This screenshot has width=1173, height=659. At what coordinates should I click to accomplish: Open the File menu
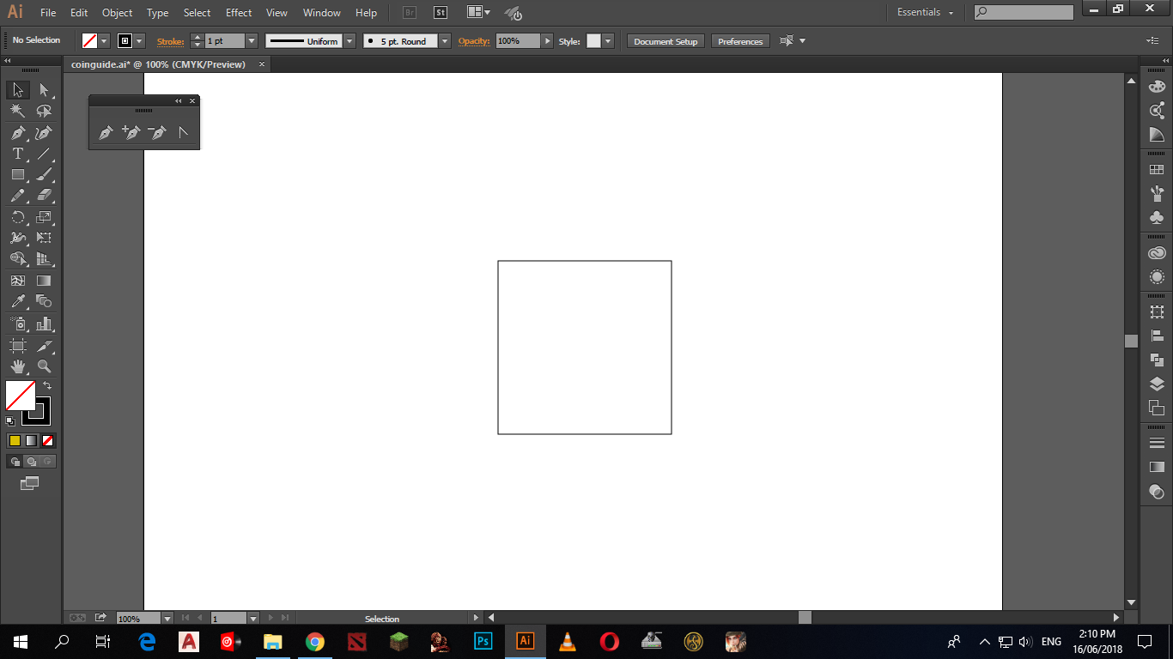48,13
